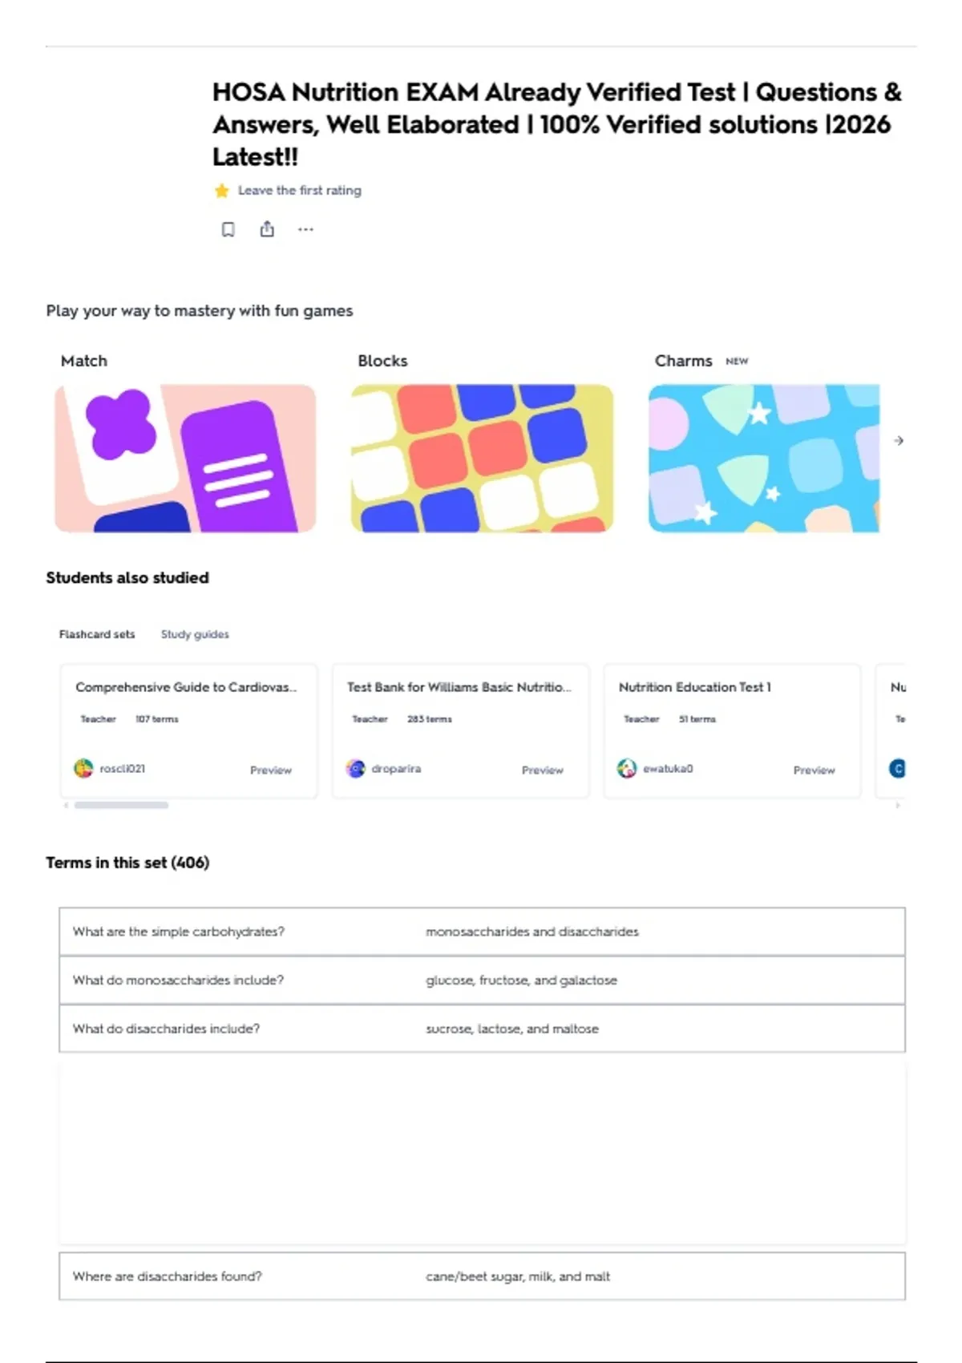Click the horizontal scrollbar under study sets

[x=121, y=805]
